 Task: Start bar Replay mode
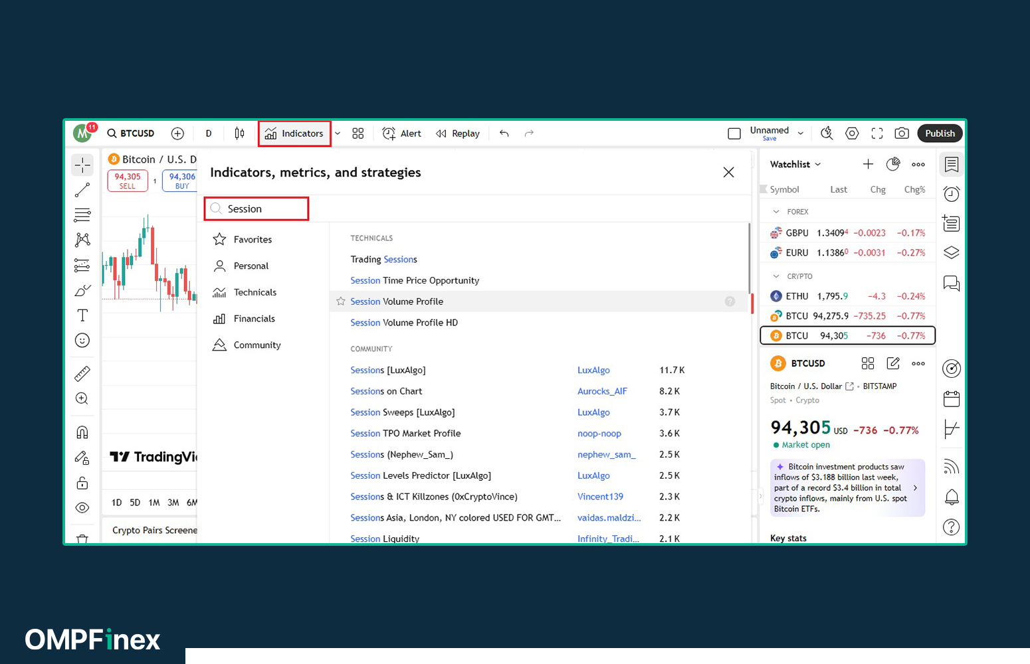click(458, 133)
